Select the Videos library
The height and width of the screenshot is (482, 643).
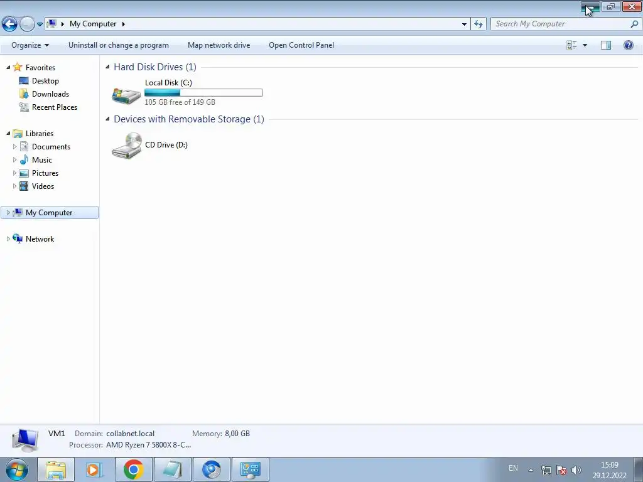click(43, 186)
